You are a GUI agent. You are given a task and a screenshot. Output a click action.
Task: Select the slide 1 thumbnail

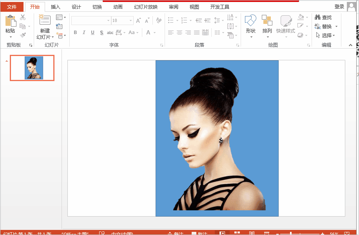(32, 68)
